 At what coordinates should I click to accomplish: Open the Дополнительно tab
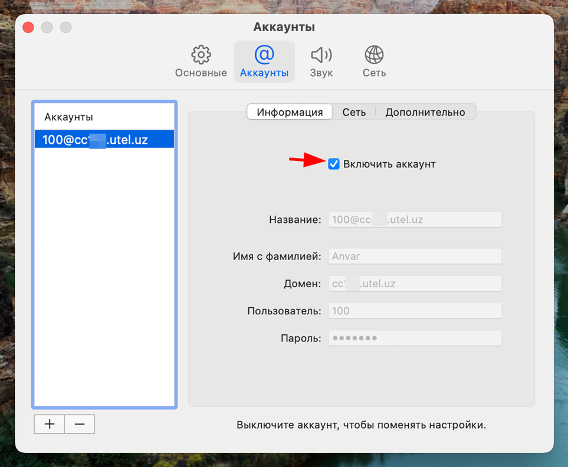click(x=425, y=112)
